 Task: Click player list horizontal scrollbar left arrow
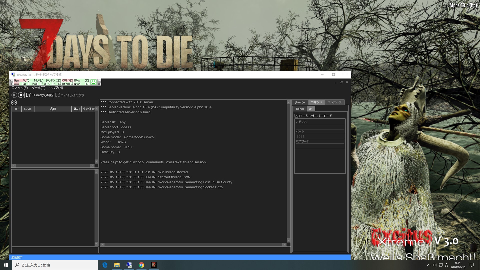(x=14, y=166)
